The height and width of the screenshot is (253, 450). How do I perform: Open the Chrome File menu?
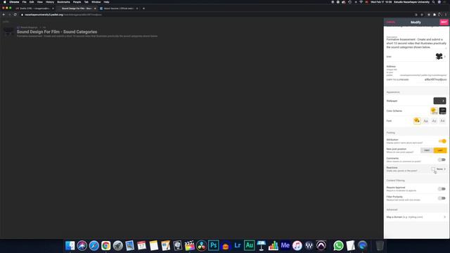tap(24, 2)
